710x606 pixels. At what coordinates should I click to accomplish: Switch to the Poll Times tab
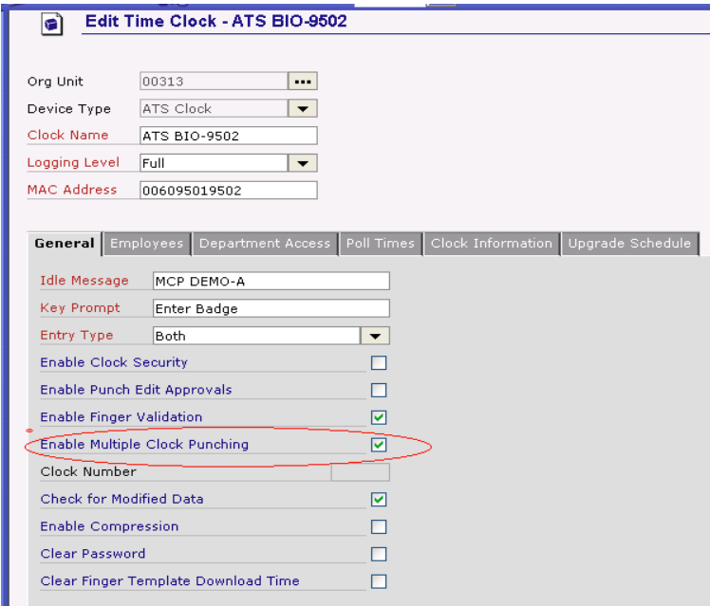(x=381, y=244)
